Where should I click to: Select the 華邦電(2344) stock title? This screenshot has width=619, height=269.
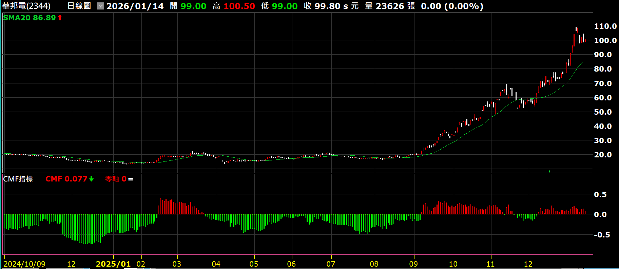tap(26, 6)
